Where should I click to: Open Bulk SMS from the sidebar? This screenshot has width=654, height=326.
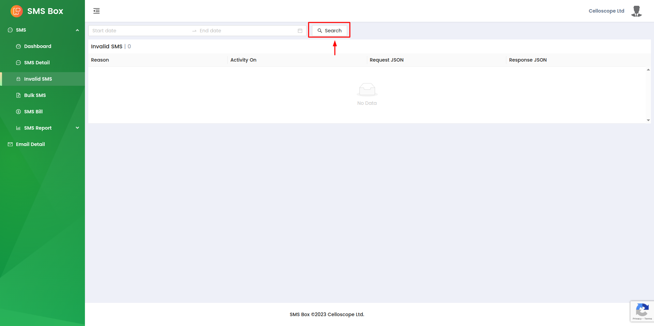[x=35, y=95]
